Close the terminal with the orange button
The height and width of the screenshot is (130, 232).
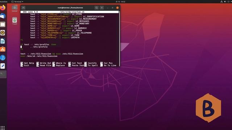(117, 8)
